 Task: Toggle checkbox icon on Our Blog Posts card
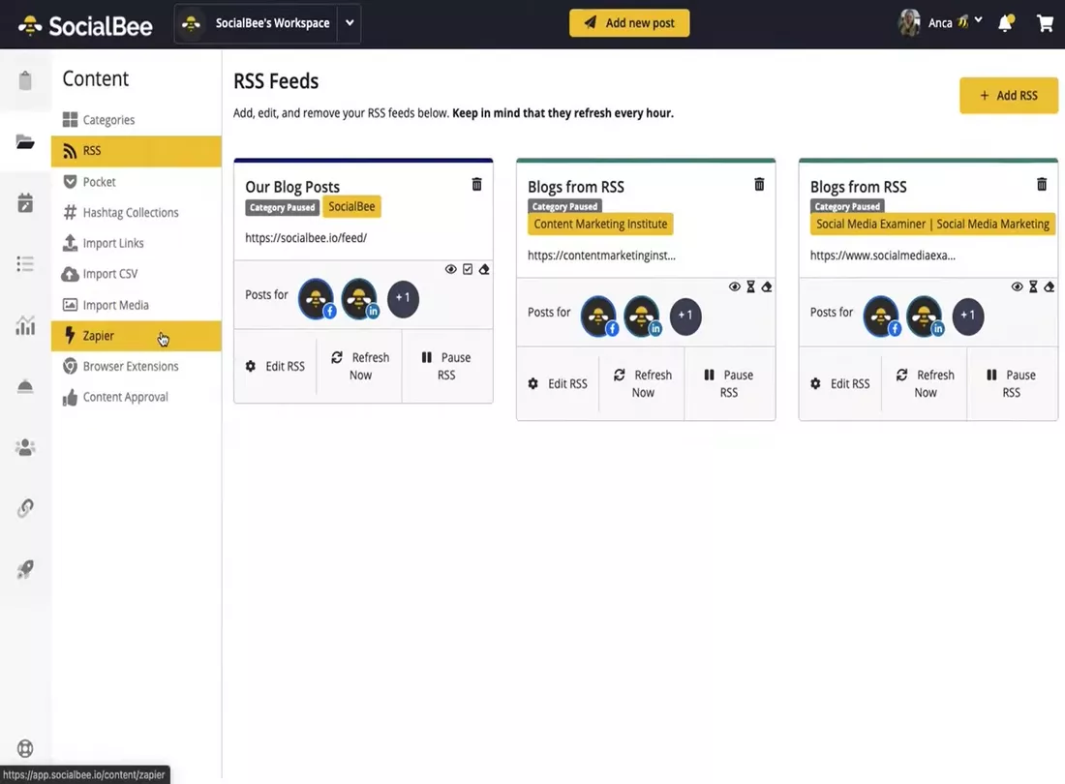[468, 269]
